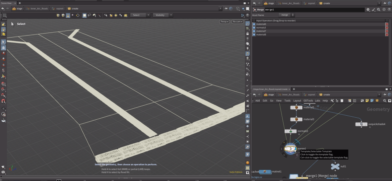Viewport: 392px width, 181px height.
Task: Open the No cam camera dropdown
Action: pyautogui.click(x=238, y=22)
